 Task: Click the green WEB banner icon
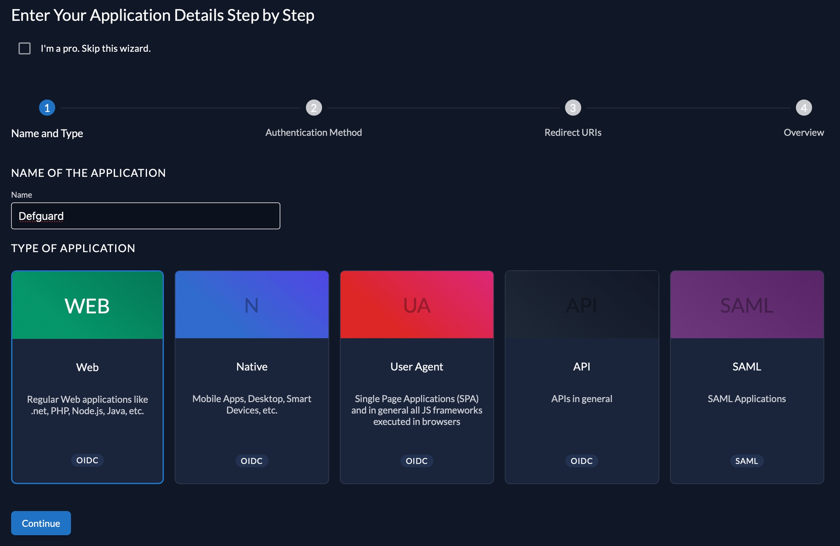[87, 305]
